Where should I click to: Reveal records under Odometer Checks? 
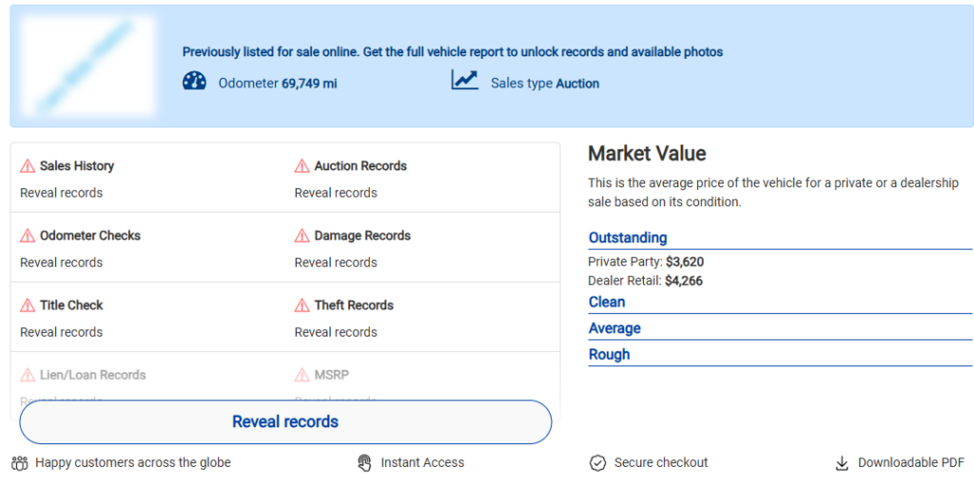62,262
